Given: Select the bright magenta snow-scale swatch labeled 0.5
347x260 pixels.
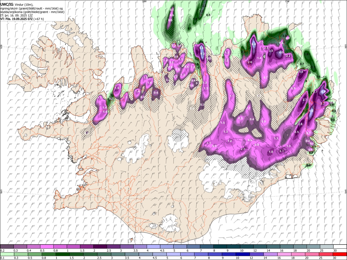Looking at the screenshot, I should click(47, 247).
